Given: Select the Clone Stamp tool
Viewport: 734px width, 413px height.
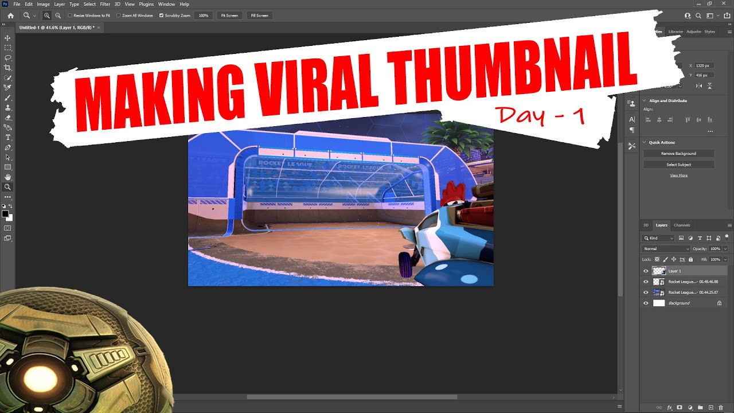Looking at the screenshot, I should (x=7, y=107).
